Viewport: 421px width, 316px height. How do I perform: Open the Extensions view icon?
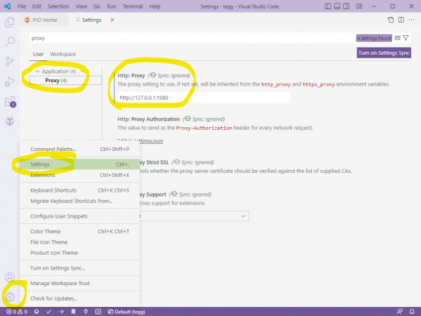[x=11, y=102]
